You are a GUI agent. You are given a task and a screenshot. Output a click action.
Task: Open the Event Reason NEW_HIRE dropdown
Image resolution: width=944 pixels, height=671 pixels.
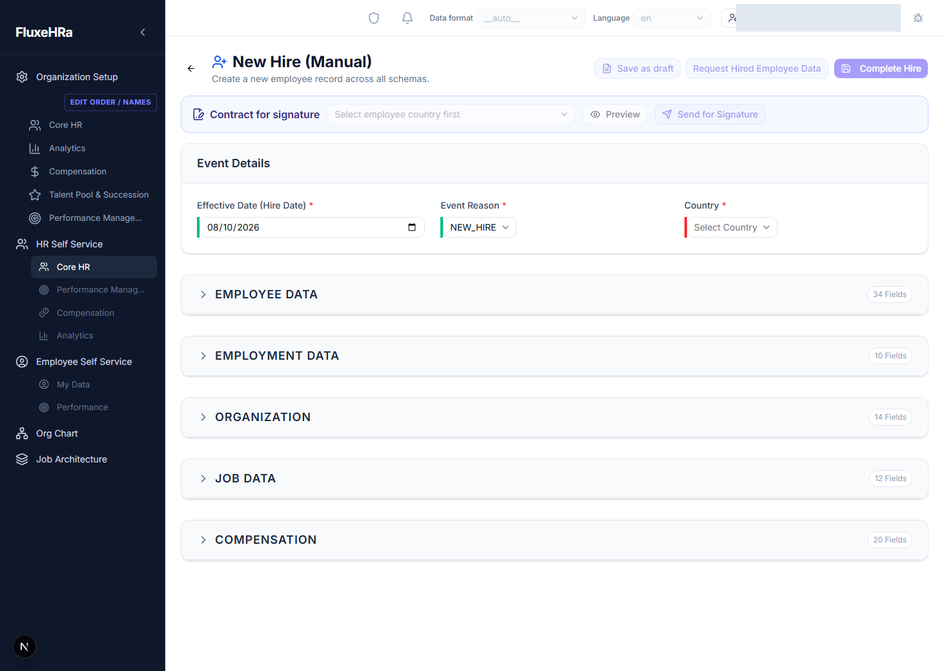(x=479, y=227)
